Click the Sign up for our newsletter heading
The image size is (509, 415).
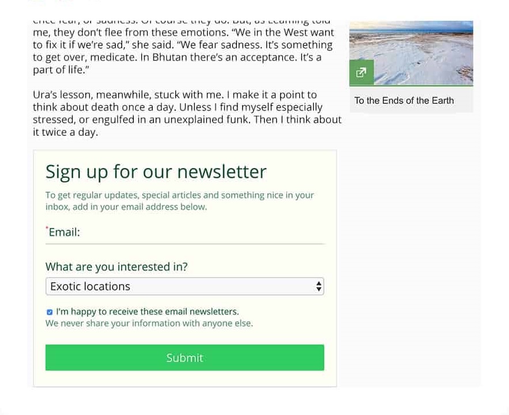(155, 171)
